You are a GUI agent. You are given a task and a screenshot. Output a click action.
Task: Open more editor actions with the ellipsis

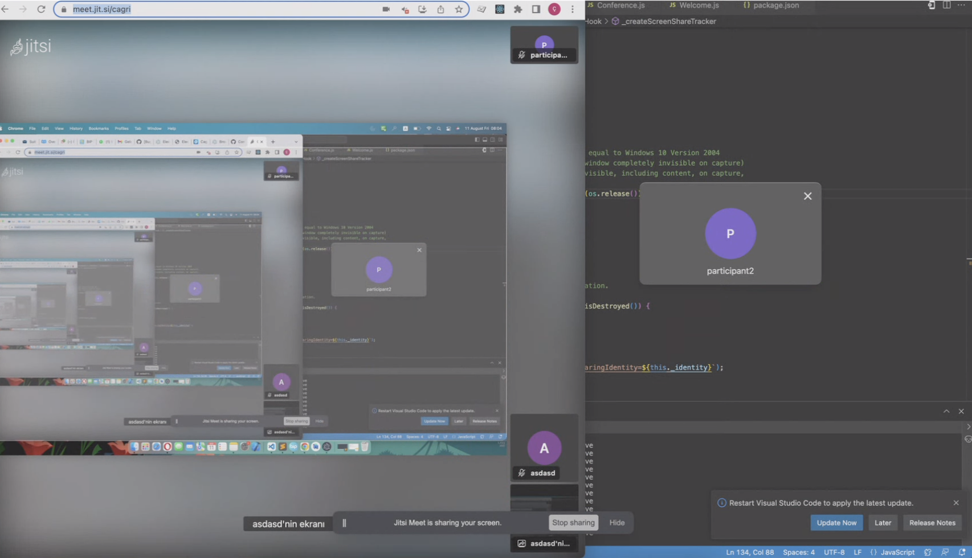click(x=962, y=5)
